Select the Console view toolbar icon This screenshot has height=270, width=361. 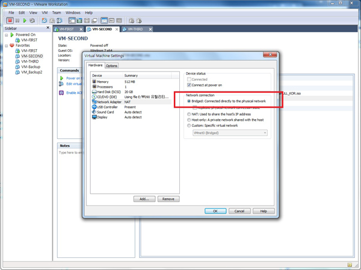(x=112, y=20)
